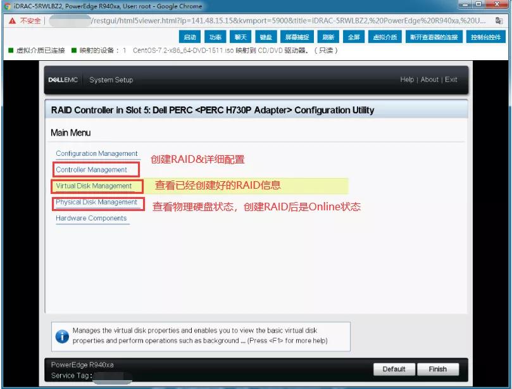
Task: Open the 功率 (Power) menu button
Action: [215, 37]
